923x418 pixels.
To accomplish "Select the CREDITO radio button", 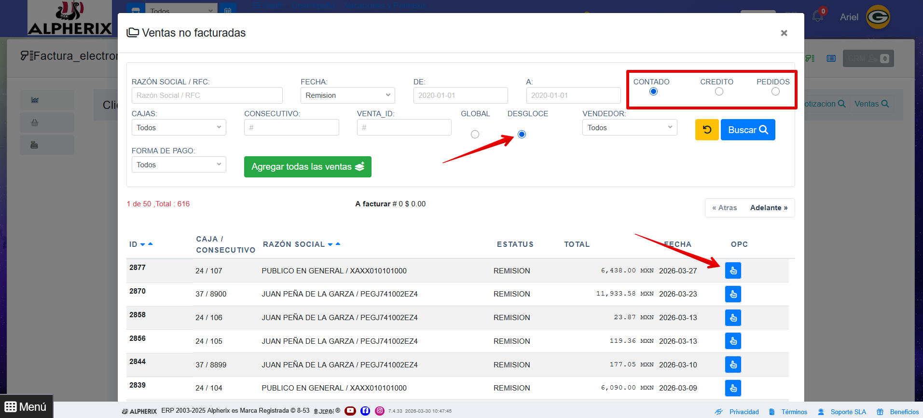I will (x=719, y=92).
